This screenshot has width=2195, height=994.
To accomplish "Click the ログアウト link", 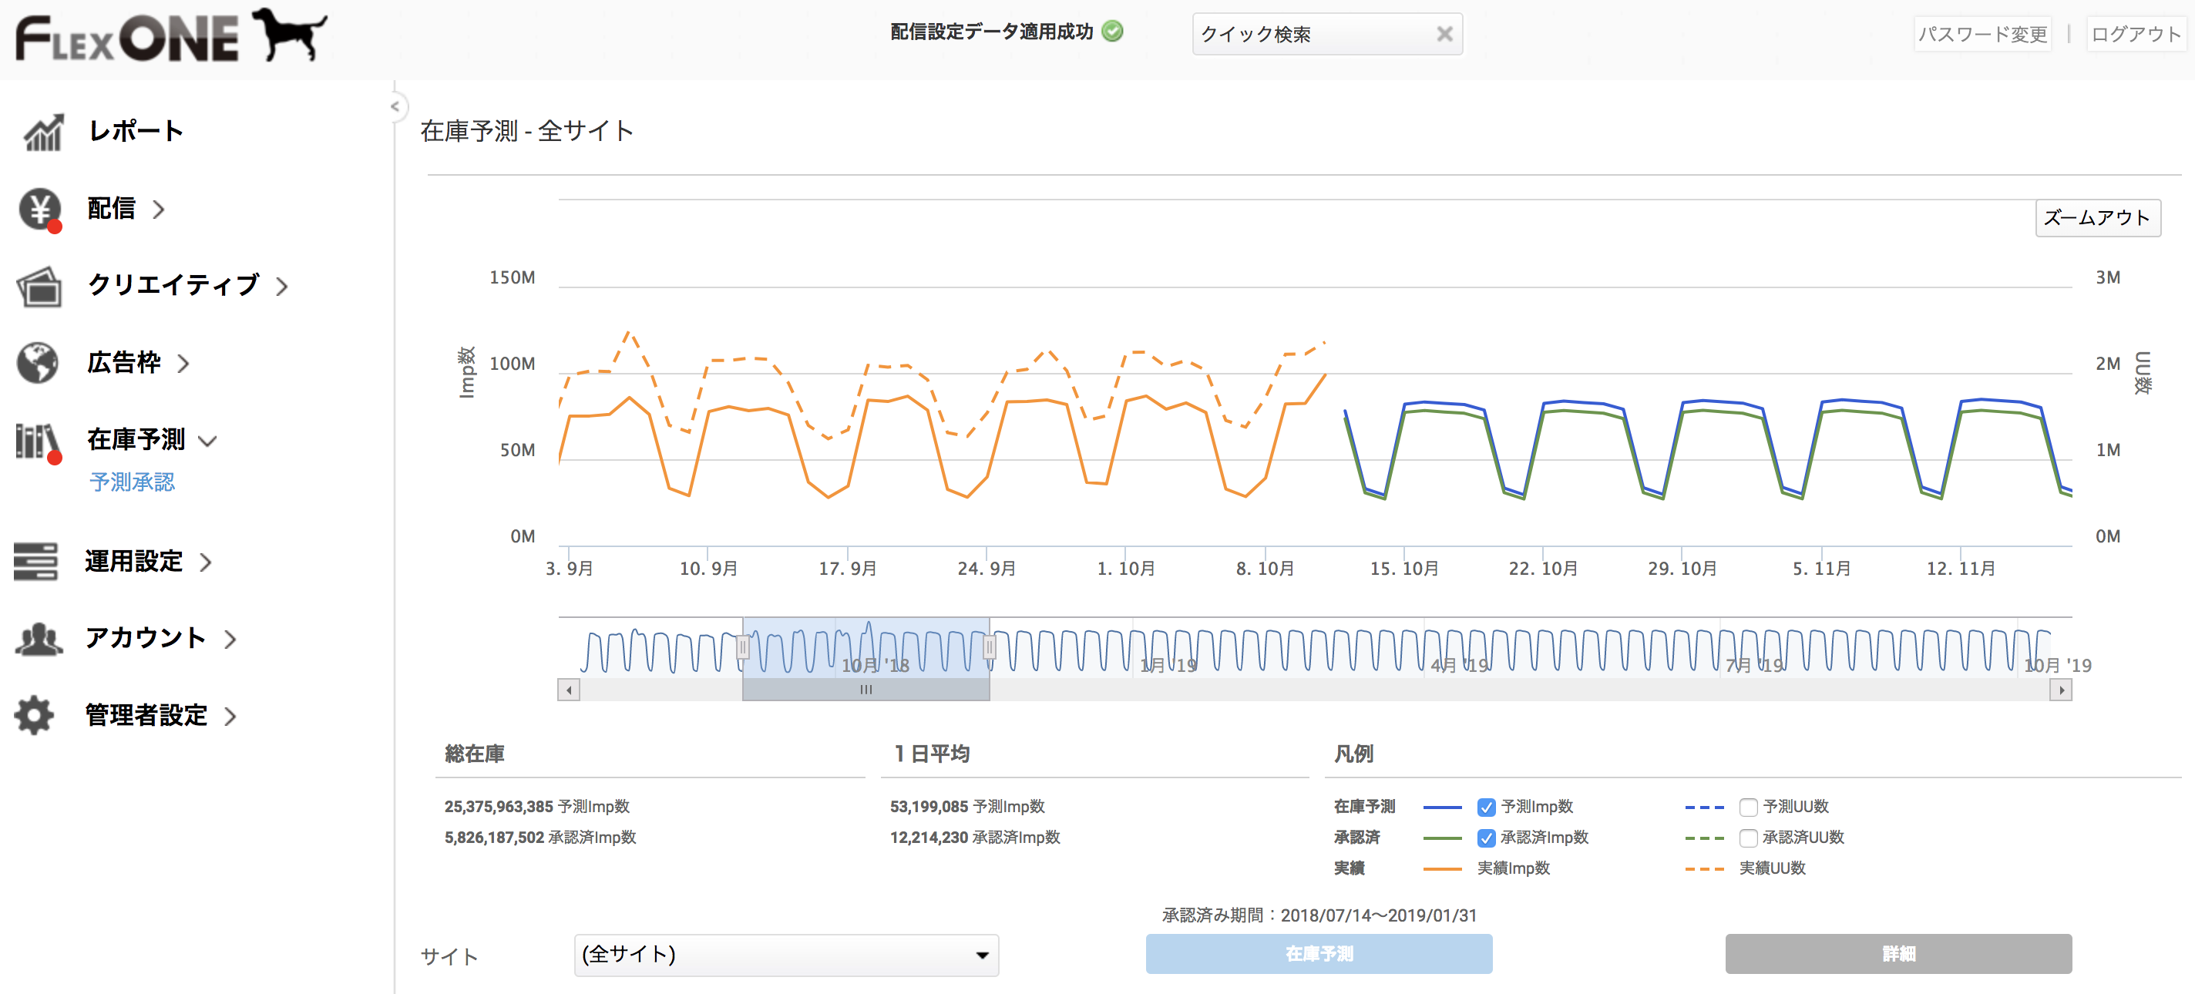I will pos(2136,34).
